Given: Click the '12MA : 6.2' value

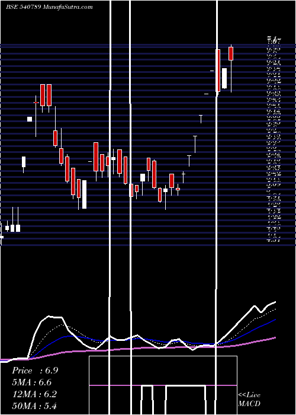Looking at the screenshot, I should click(34, 394).
